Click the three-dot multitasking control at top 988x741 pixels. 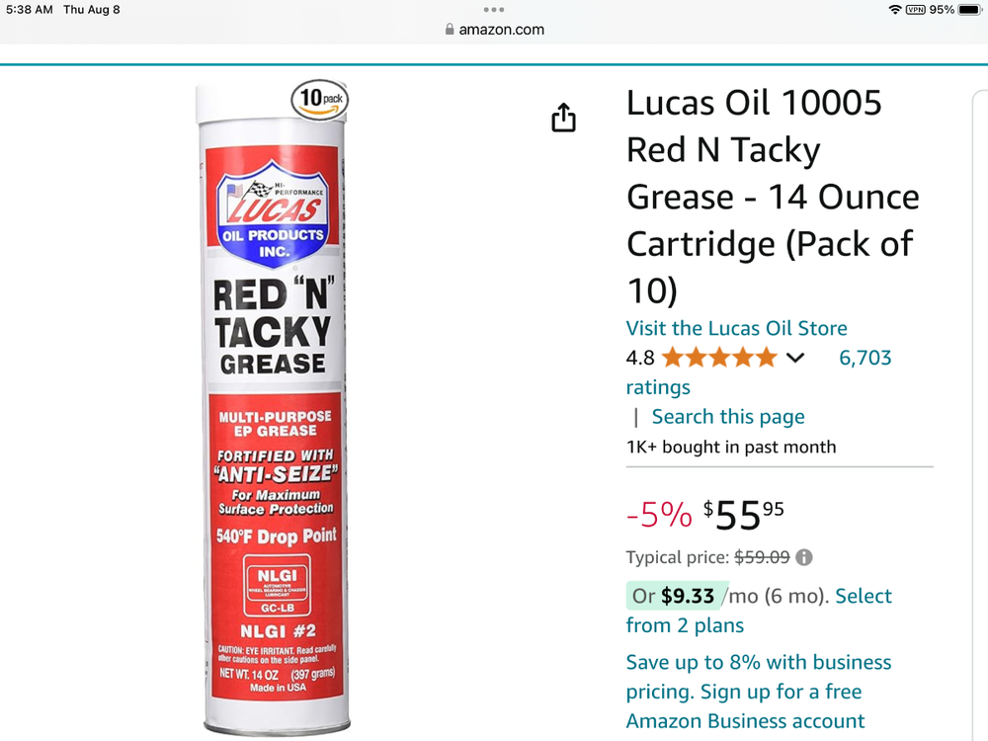tap(494, 10)
